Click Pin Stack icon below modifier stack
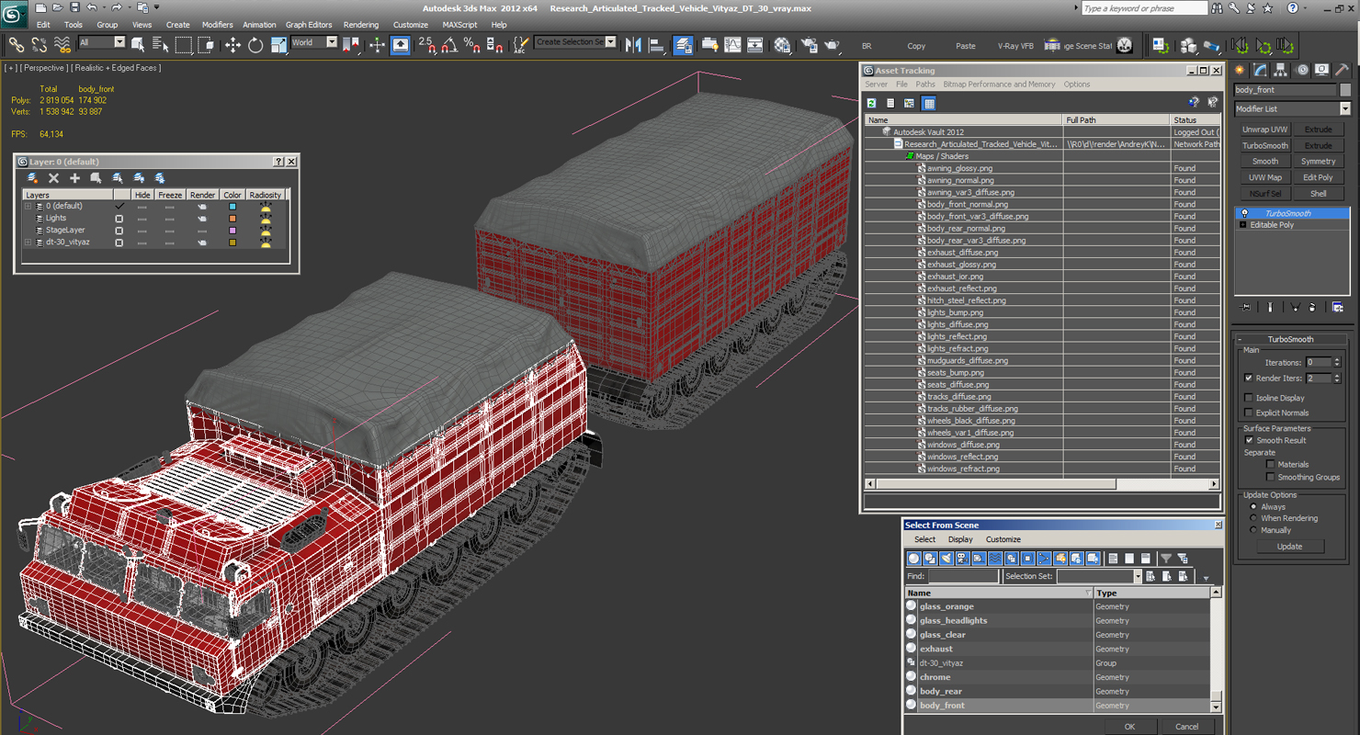 pos(1245,307)
